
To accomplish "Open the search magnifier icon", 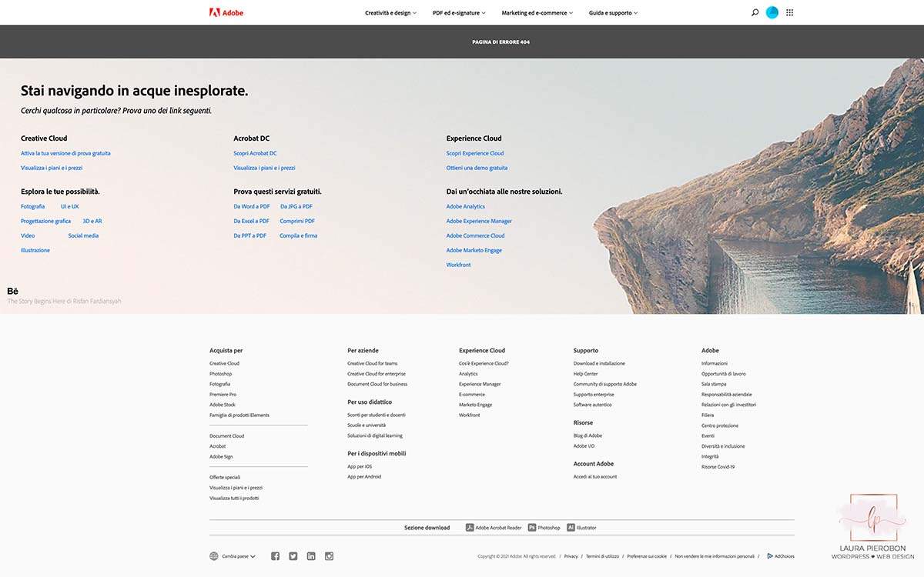I will pyautogui.click(x=755, y=12).
